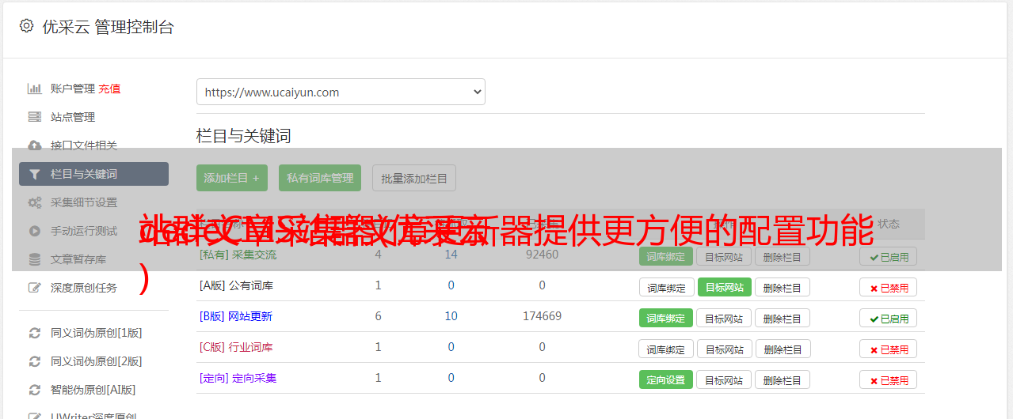Toggle 已启用 status for 网站更新 row
Viewport: 1013px width, 419px height.
(889, 318)
